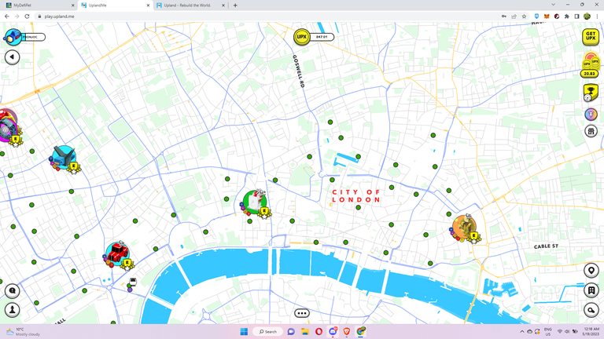This screenshot has width=604, height=339.
Task: Click the bottom-right treasure wand icon
Action: [x=591, y=310]
